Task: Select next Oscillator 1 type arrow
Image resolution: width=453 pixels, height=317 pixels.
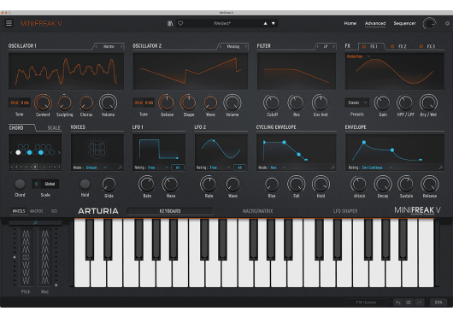Action: pyautogui.click(x=121, y=46)
